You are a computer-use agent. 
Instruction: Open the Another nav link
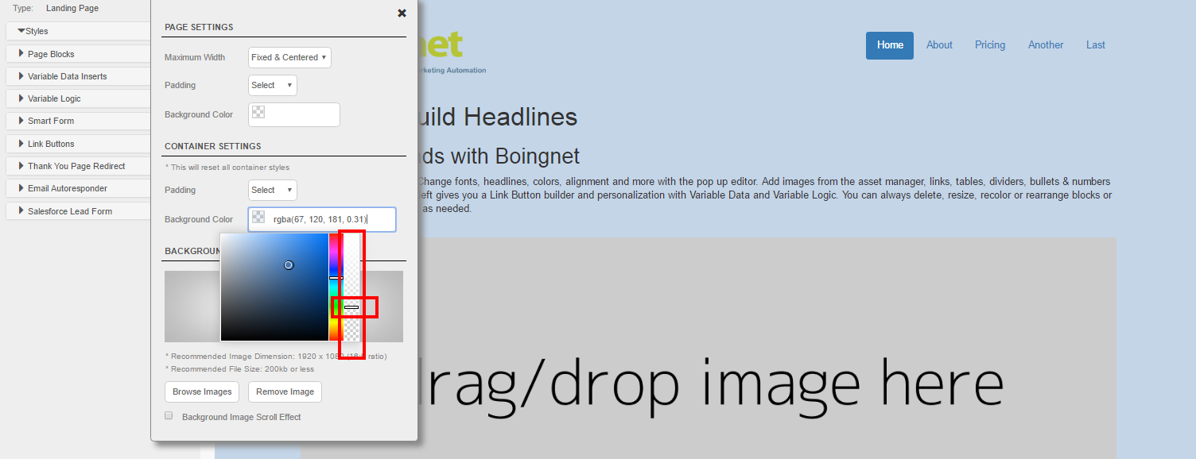(1046, 45)
